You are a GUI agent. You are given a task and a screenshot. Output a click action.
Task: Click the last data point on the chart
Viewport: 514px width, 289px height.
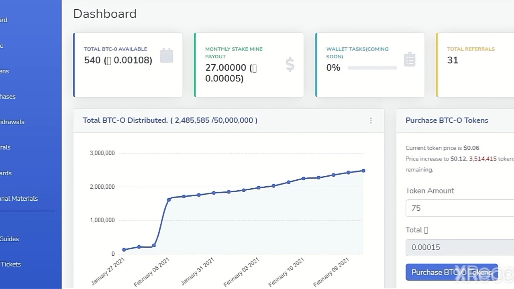pyautogui.click(x=363, y=171)
